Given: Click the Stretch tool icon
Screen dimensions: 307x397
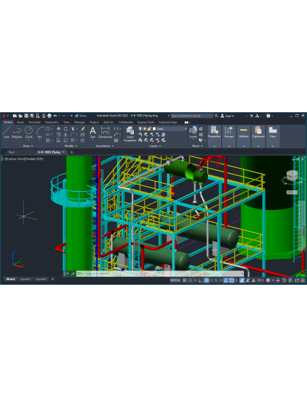Looking at the screenshot, I should pos(58,140).
